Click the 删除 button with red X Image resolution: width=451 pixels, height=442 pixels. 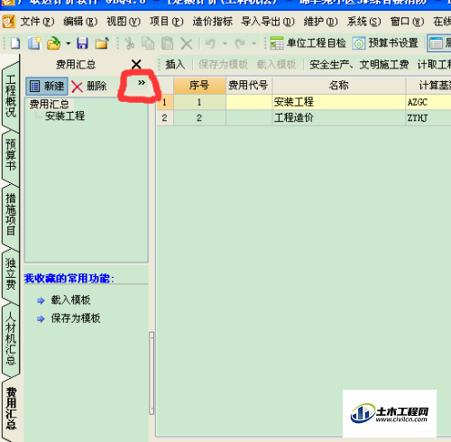(x=89, y=87)
